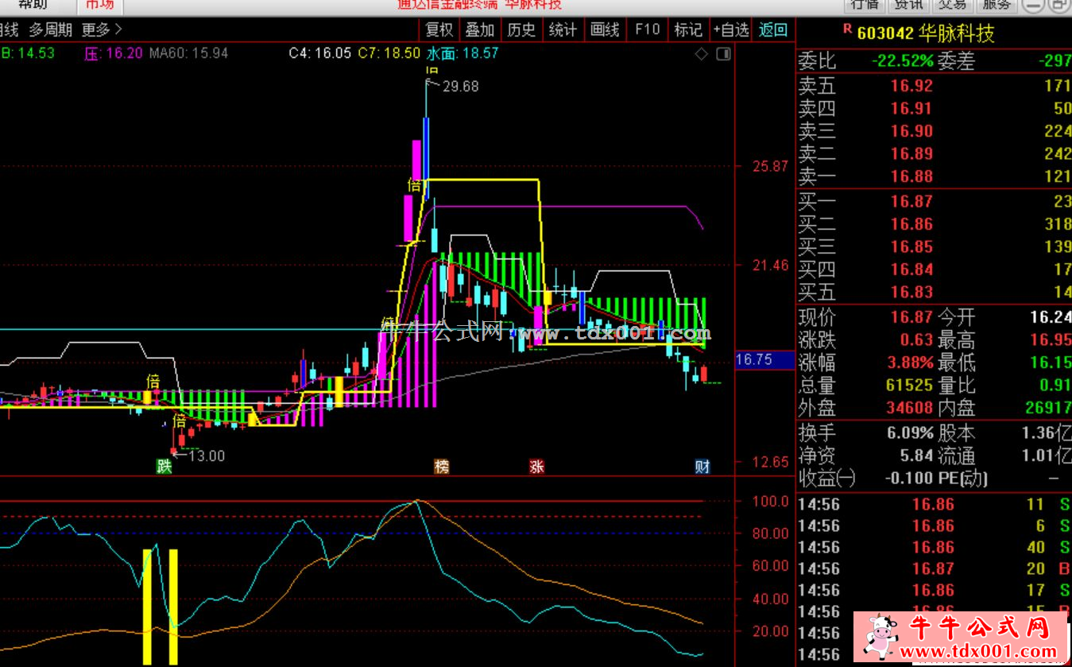
Task: Click the 榜 event marker below chart
Action: pos(441,467)
